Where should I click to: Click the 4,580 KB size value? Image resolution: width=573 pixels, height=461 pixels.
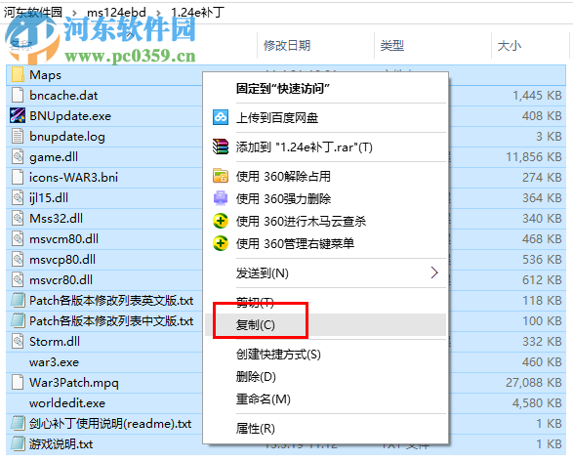click(x=537, y=402)
